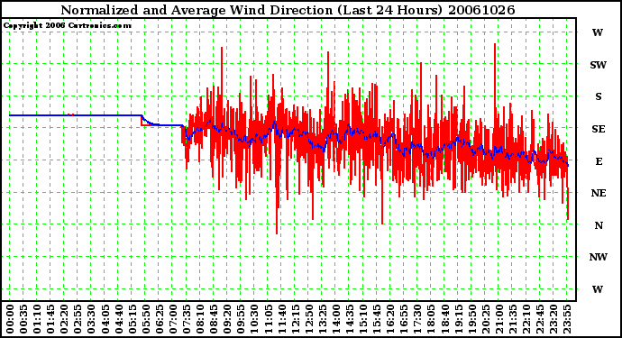622x338 pixels.
Task: Select the 05:50 tick label
Action: tap(145, 320)
